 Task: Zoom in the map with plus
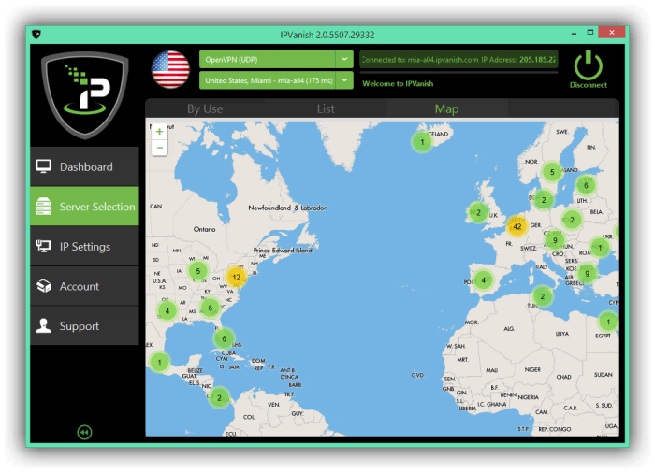pos(160,132)
